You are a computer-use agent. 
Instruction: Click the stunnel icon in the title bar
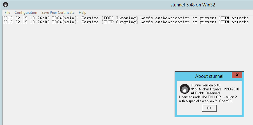point(6,5)
